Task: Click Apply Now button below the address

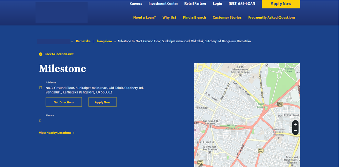Action: (x=102, y=102)
